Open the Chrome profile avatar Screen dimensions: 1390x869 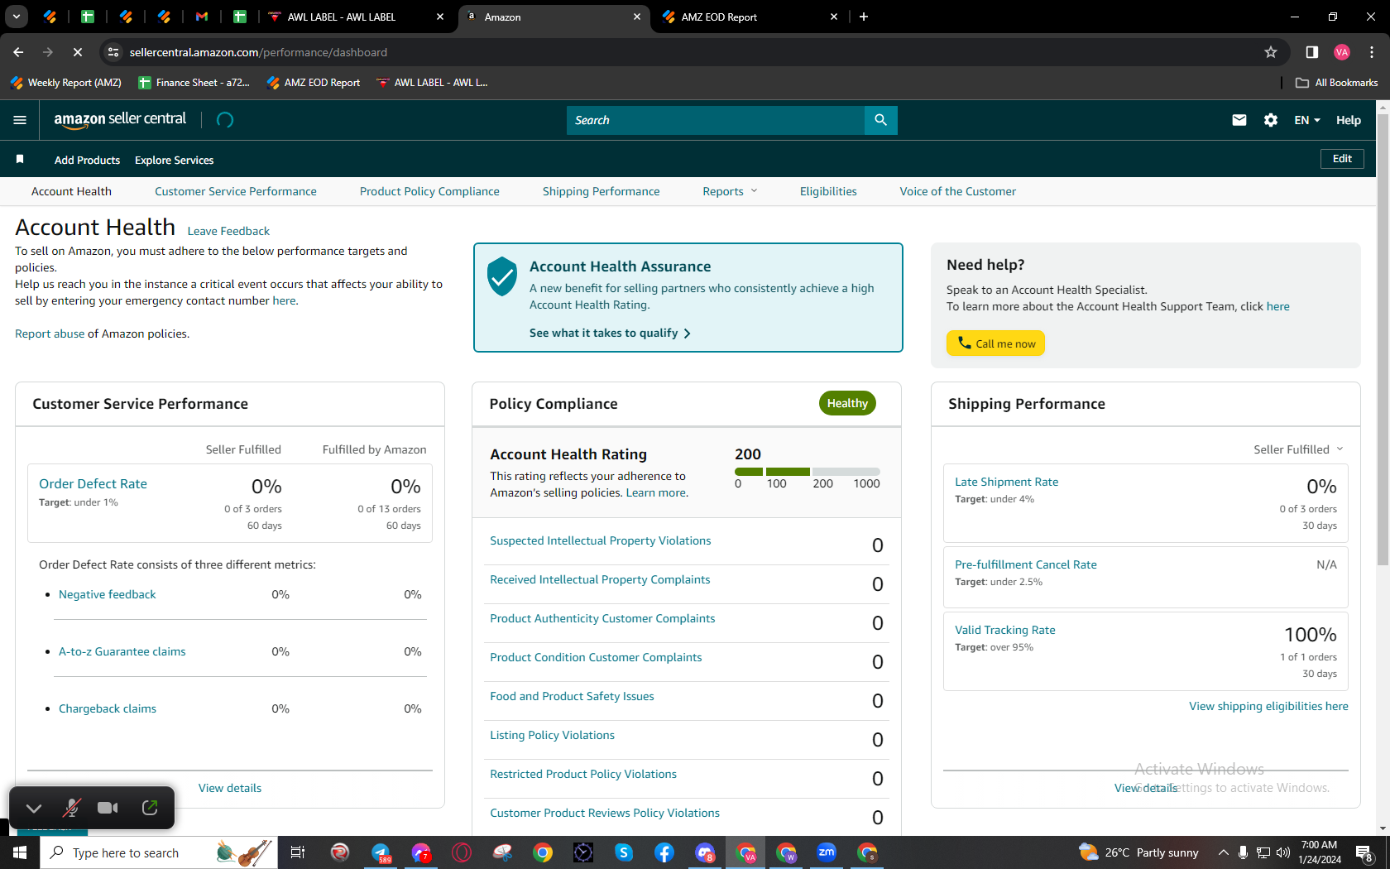[x=1342, y=52]
